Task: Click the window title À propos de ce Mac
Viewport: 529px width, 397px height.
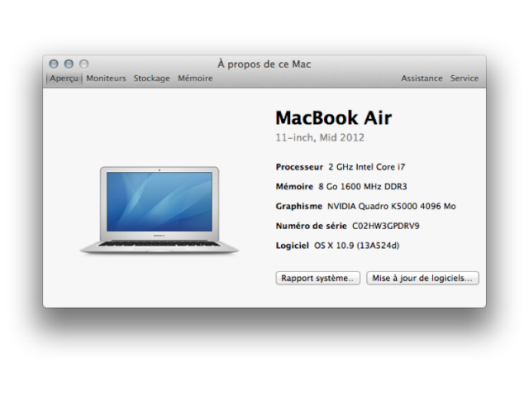Action: [264, 65]
